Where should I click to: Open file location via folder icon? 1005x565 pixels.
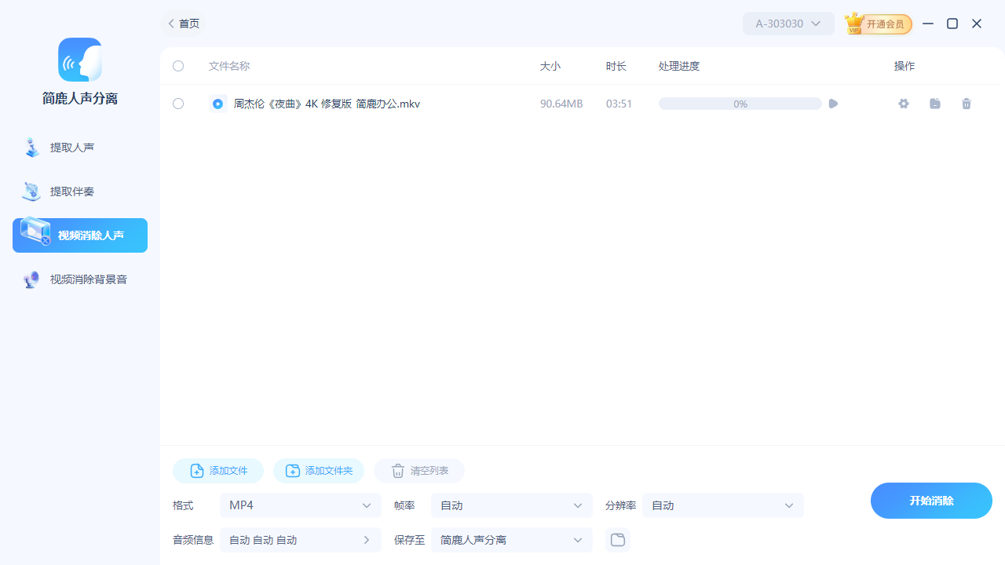934,104
